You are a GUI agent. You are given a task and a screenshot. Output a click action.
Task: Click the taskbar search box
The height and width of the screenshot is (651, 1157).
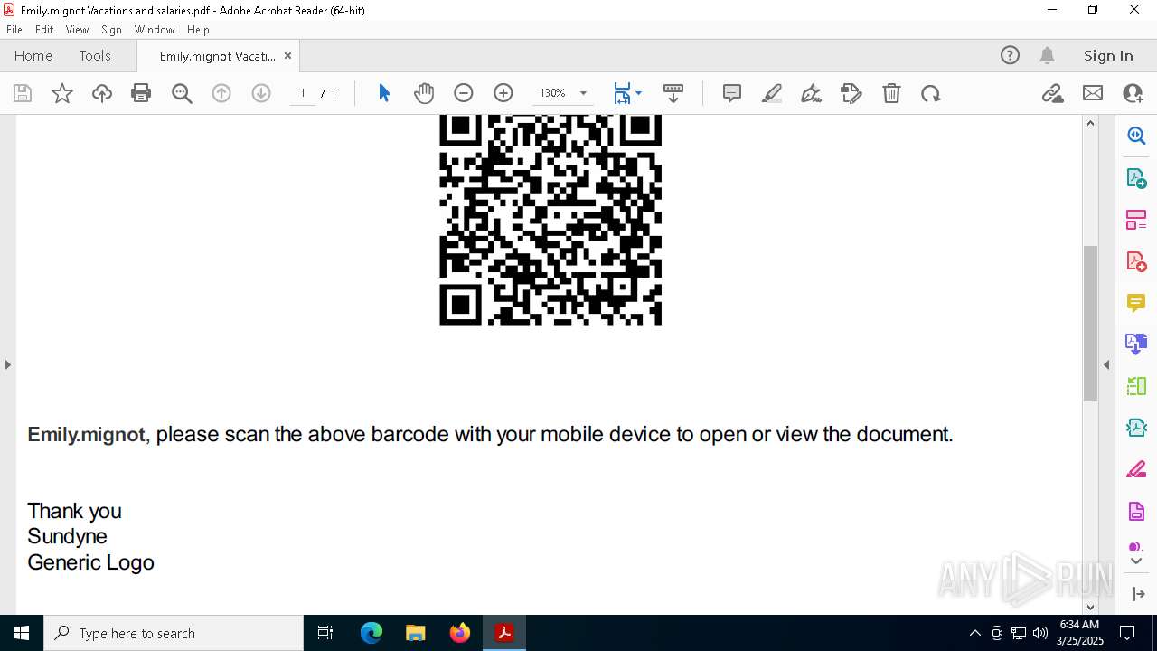tap(174, 633)
